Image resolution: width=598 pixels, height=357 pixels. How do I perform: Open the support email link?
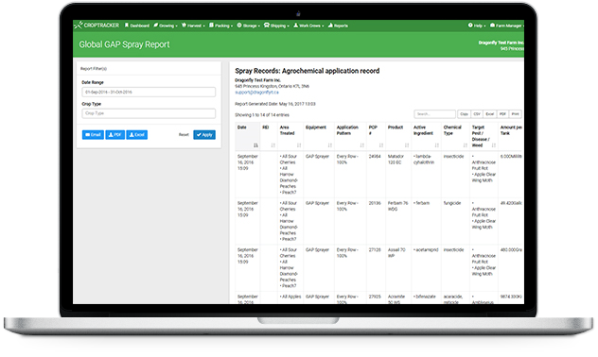click(256, 93)
